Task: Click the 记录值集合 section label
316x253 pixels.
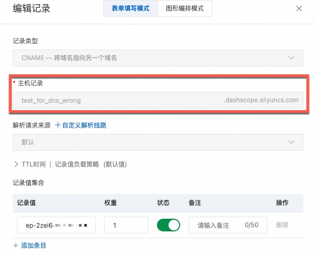Action: pos(28,183)
